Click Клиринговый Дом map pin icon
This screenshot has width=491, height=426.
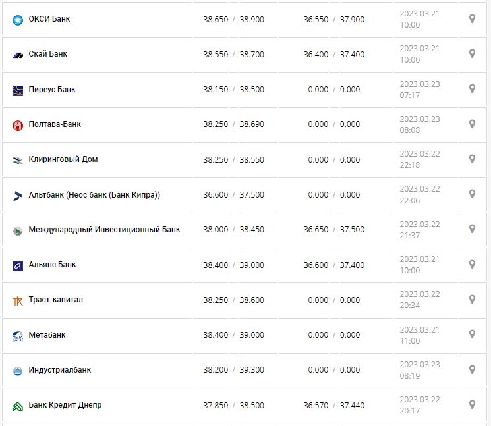tap(472, 159)
